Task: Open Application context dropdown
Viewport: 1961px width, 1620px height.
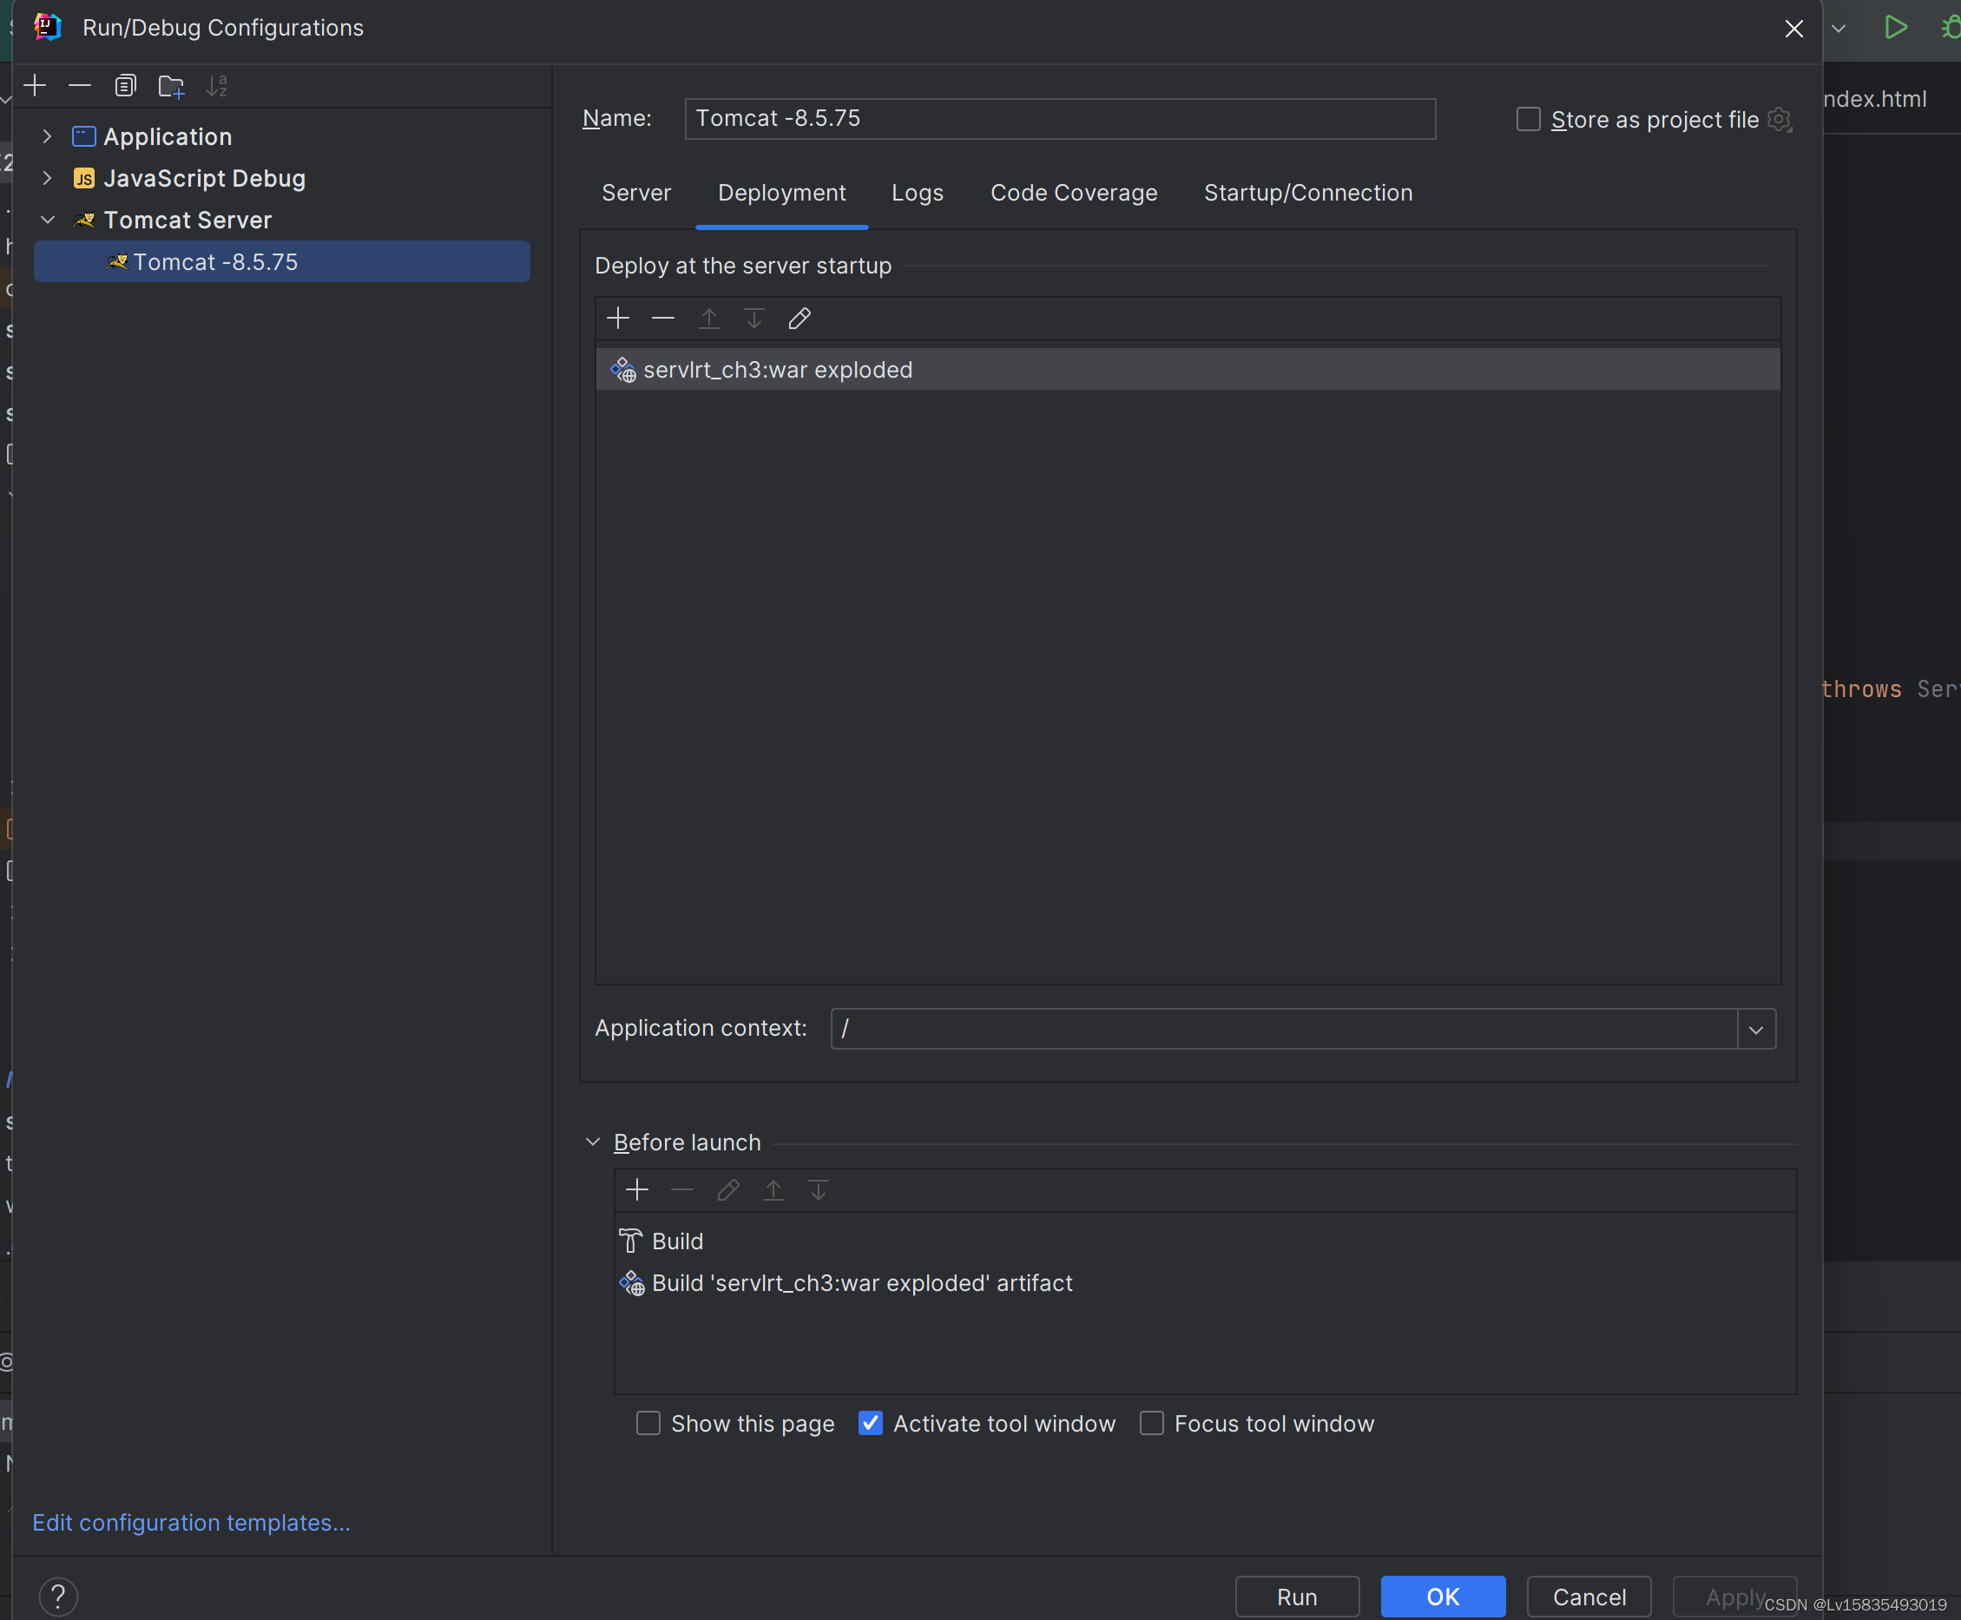Action: tap(1756, 1030)
